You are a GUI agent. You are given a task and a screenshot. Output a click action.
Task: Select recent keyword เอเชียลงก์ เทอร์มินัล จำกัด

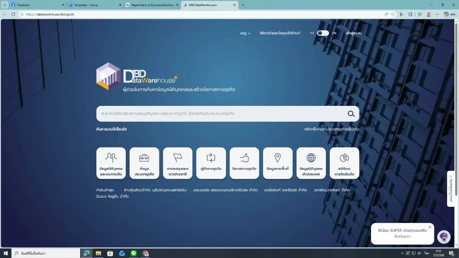pyautogui.click(x=286, y=190)
